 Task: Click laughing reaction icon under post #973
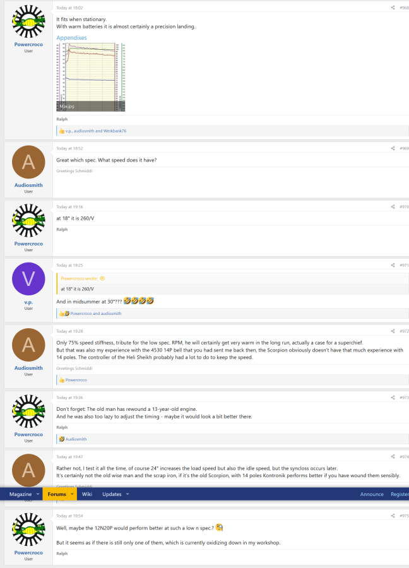coord(61,439)
